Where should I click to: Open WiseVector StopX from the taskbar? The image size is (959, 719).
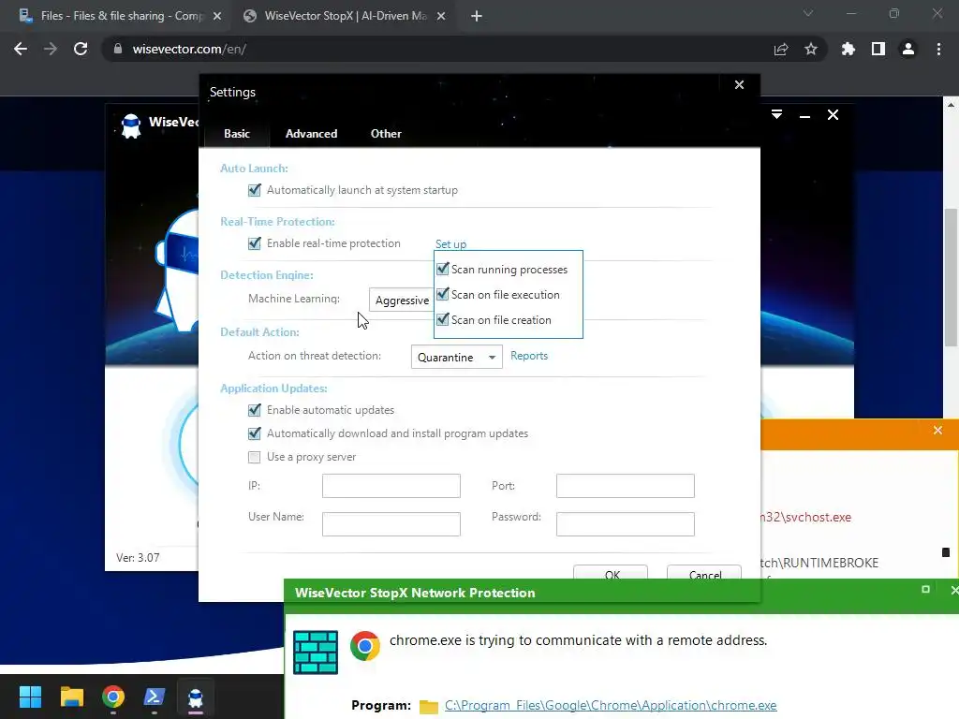tap(196, 697)
